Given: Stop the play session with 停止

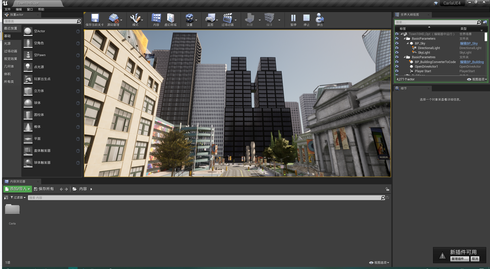Looking at the screenshot, I should click(307, 20).
